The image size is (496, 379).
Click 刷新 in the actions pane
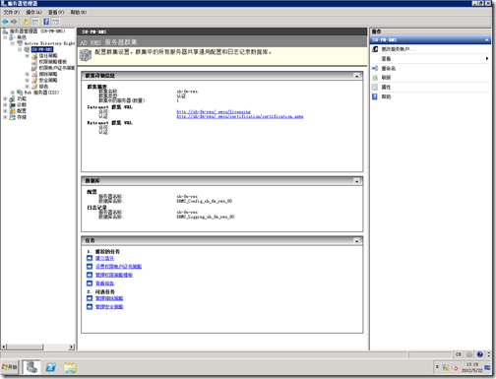(386, 78)
